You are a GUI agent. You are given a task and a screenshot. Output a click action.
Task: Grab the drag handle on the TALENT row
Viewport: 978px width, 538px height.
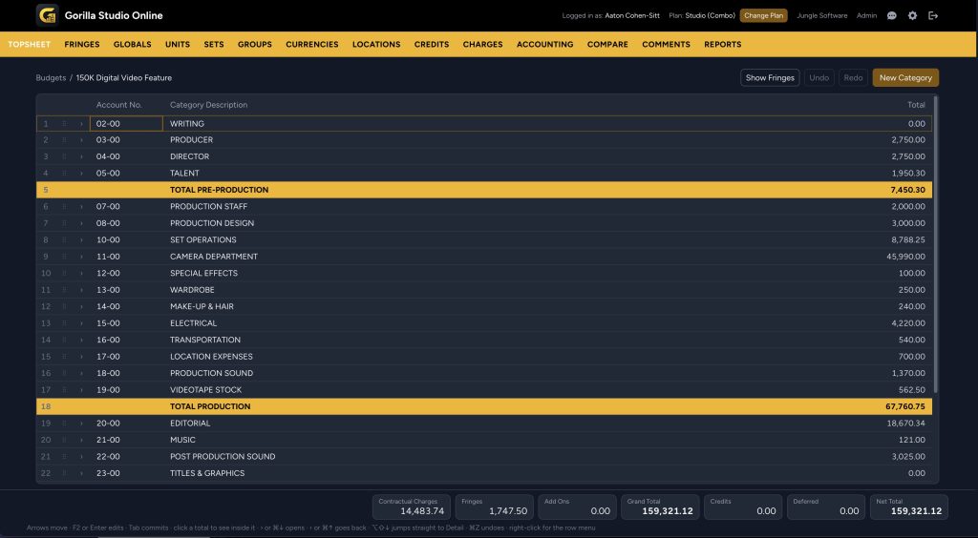coord(64,173)
